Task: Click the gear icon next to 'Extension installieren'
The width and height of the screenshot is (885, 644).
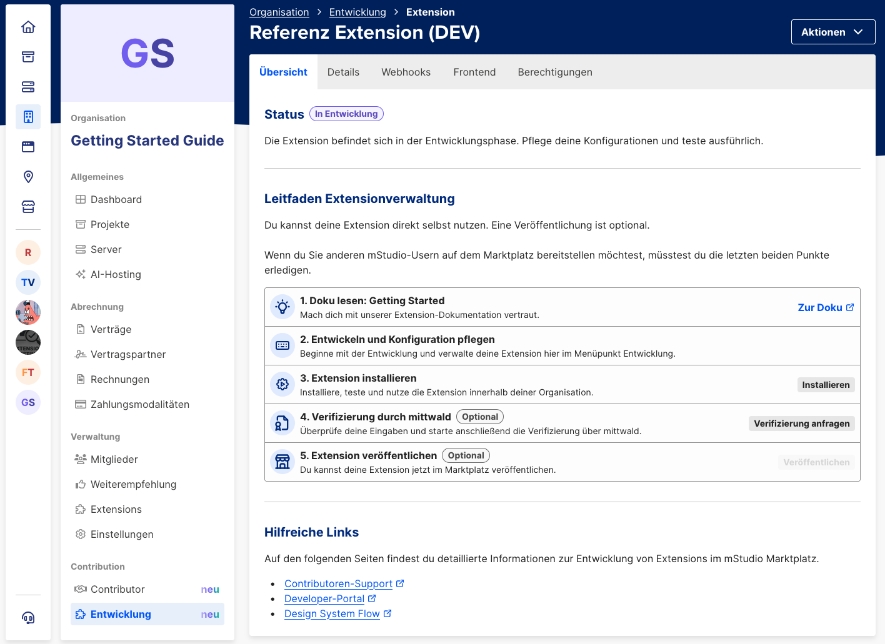Action: (x=282, y=384)
